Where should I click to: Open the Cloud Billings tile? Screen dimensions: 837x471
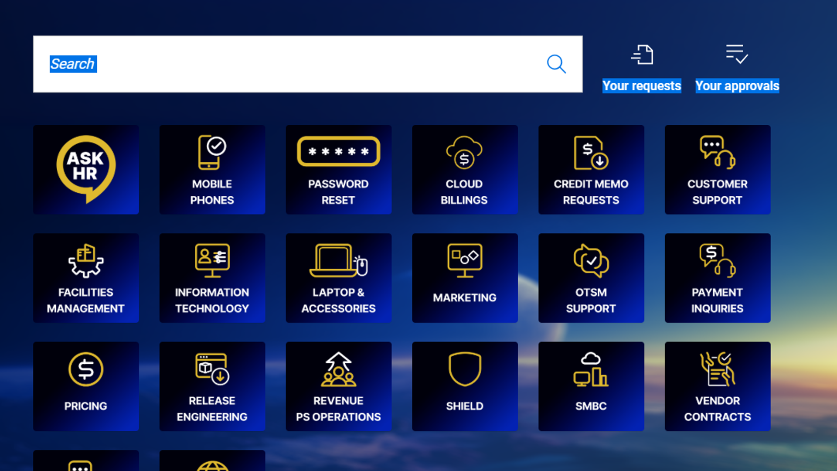(x=465, y=170)
